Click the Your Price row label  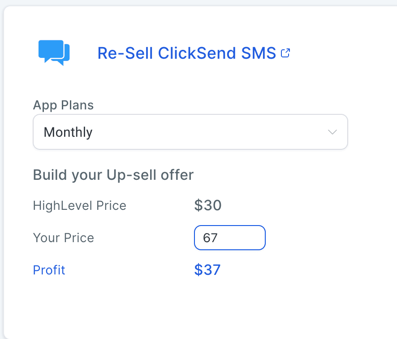(63, 238)
